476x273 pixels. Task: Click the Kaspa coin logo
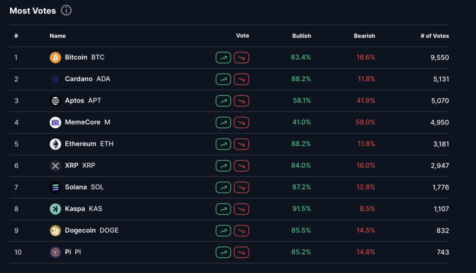pos(55,209)
